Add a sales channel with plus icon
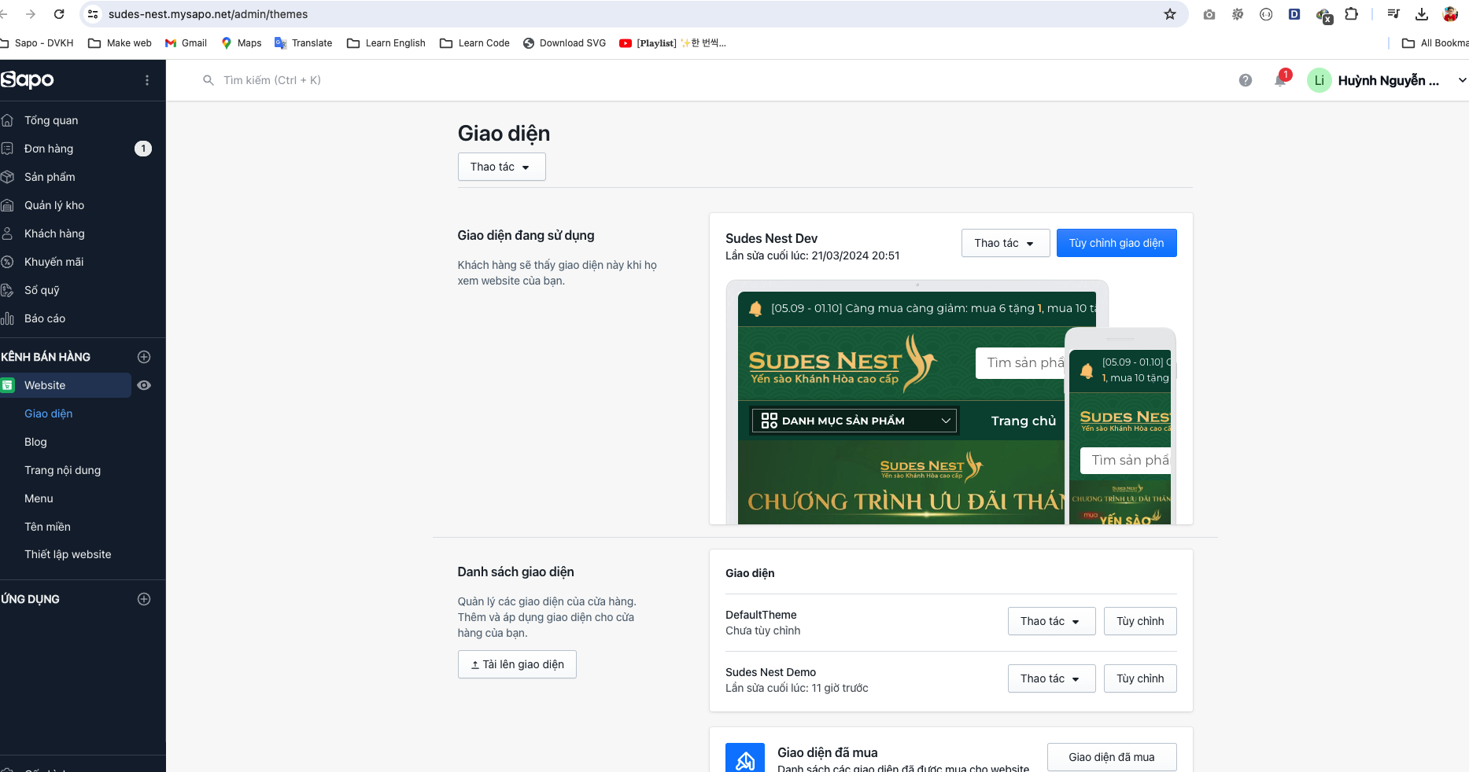 coord(144,357)
